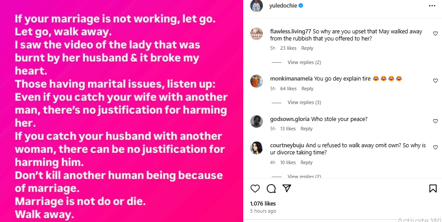The height and width of the screenshot is (222, 442).
Task: Open courtneybuju's profile avatar
Action: (256, 148)
